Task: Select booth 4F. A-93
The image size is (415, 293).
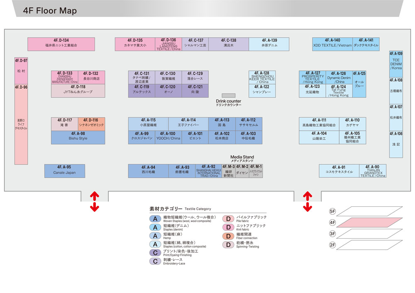Action: pyautogui.click(x=182, y=171)
